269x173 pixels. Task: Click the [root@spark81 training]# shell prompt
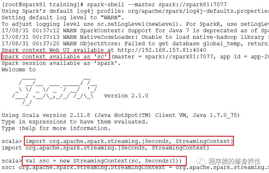click(43, 4)
